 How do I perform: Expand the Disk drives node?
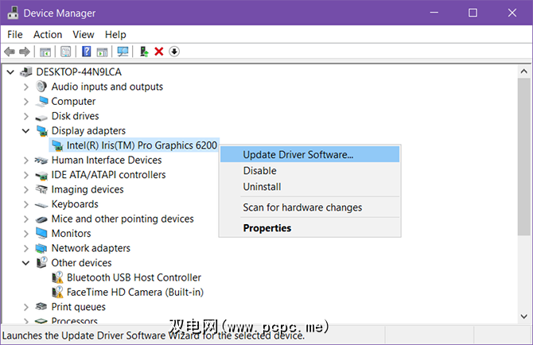point(25,116)
